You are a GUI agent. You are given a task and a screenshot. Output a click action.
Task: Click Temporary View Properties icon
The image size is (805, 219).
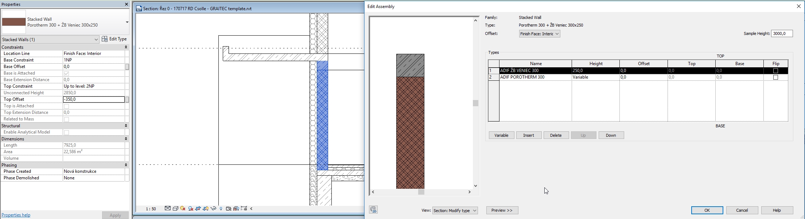click(229, 209)
